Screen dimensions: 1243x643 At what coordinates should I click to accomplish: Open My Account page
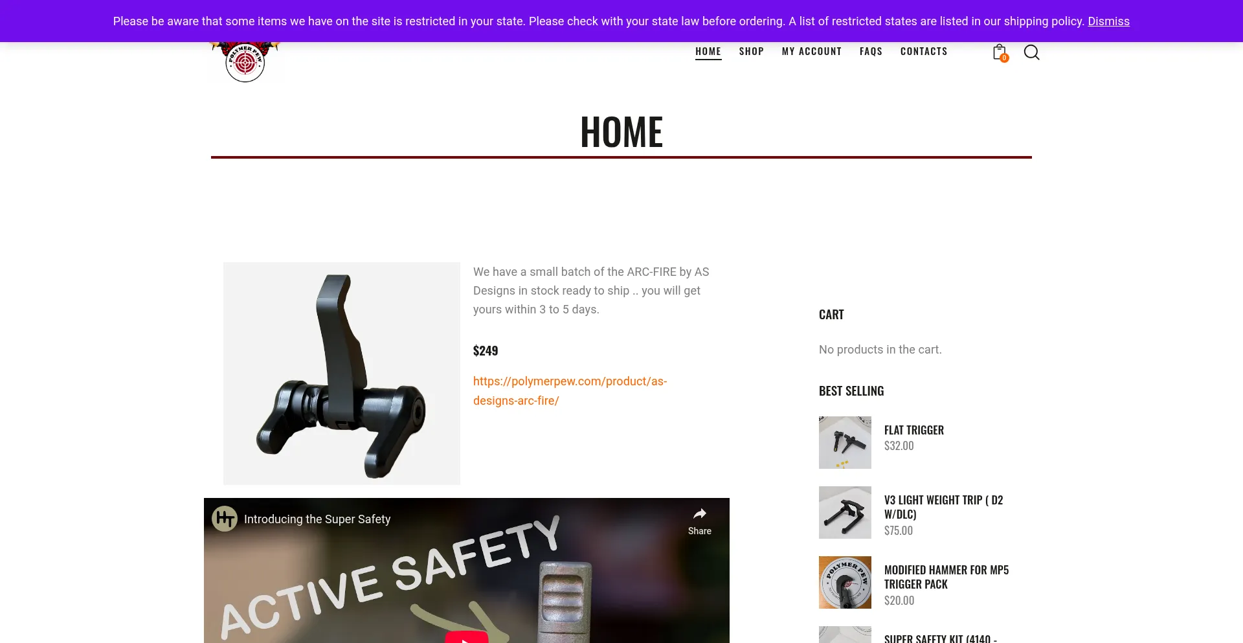(x=811, y=51)
